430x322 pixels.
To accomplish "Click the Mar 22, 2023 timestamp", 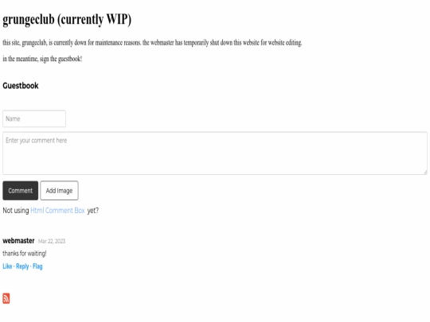I will [x=52, y=241].
